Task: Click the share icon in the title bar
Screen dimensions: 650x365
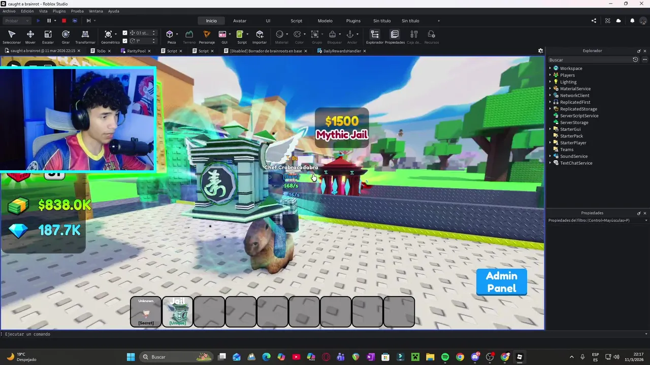Action: coord(594,21)
